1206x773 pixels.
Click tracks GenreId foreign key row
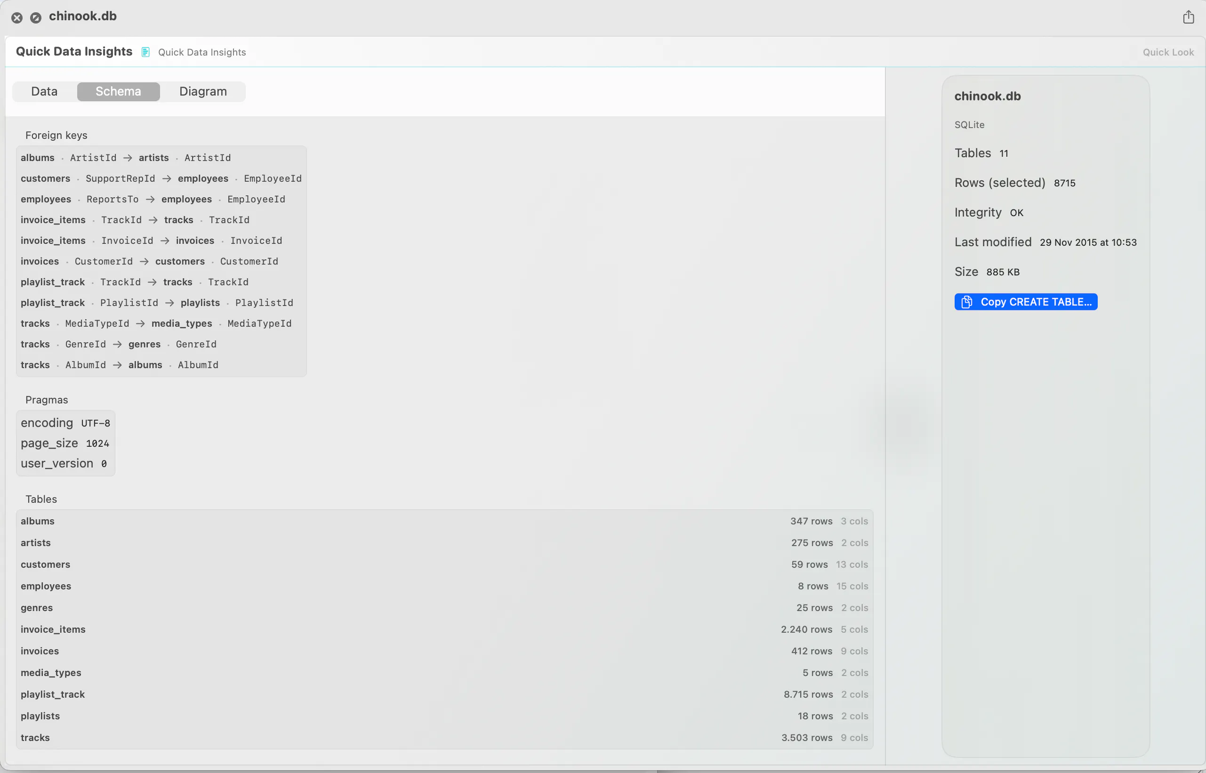[x=119, y=344]
